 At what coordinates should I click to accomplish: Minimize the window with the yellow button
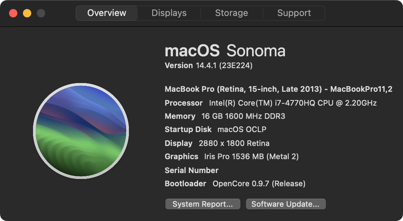point(27,14)
